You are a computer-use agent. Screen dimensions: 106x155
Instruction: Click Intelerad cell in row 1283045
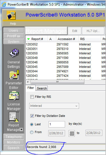(85, 67)
